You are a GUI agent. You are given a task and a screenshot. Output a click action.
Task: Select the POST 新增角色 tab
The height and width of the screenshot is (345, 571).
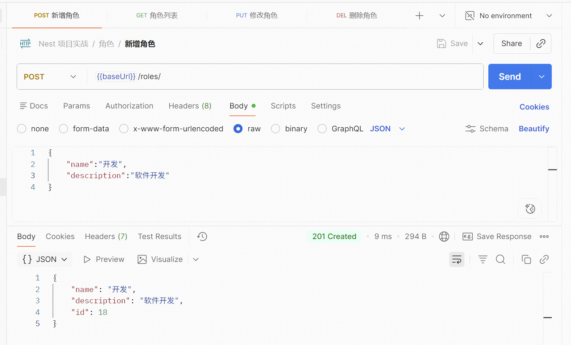click(57, 16)
